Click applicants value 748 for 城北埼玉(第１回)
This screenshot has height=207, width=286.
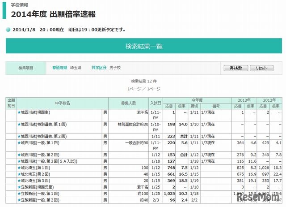(171, 168)
